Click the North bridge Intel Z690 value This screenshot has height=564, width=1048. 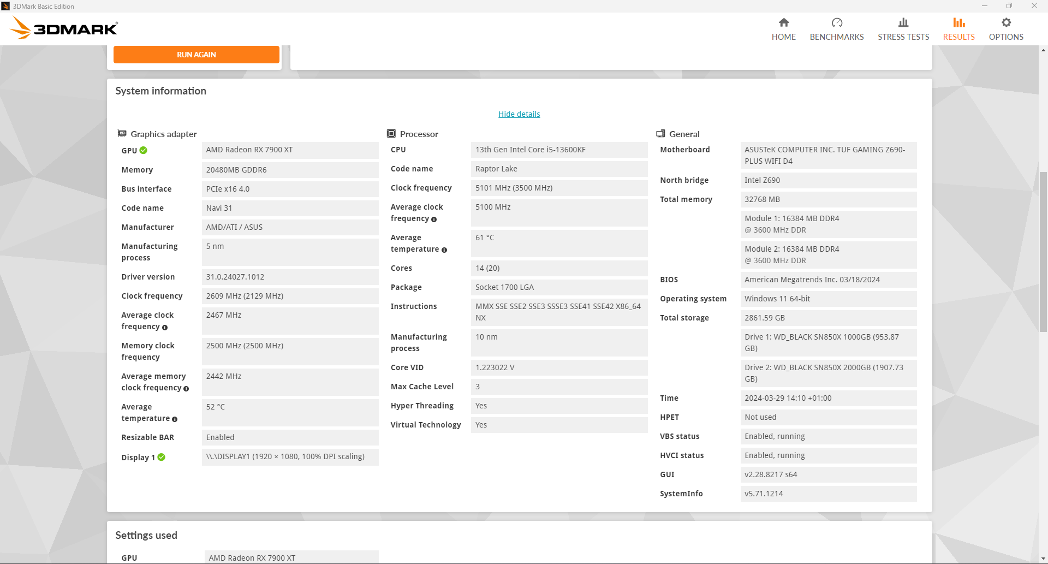828,180
